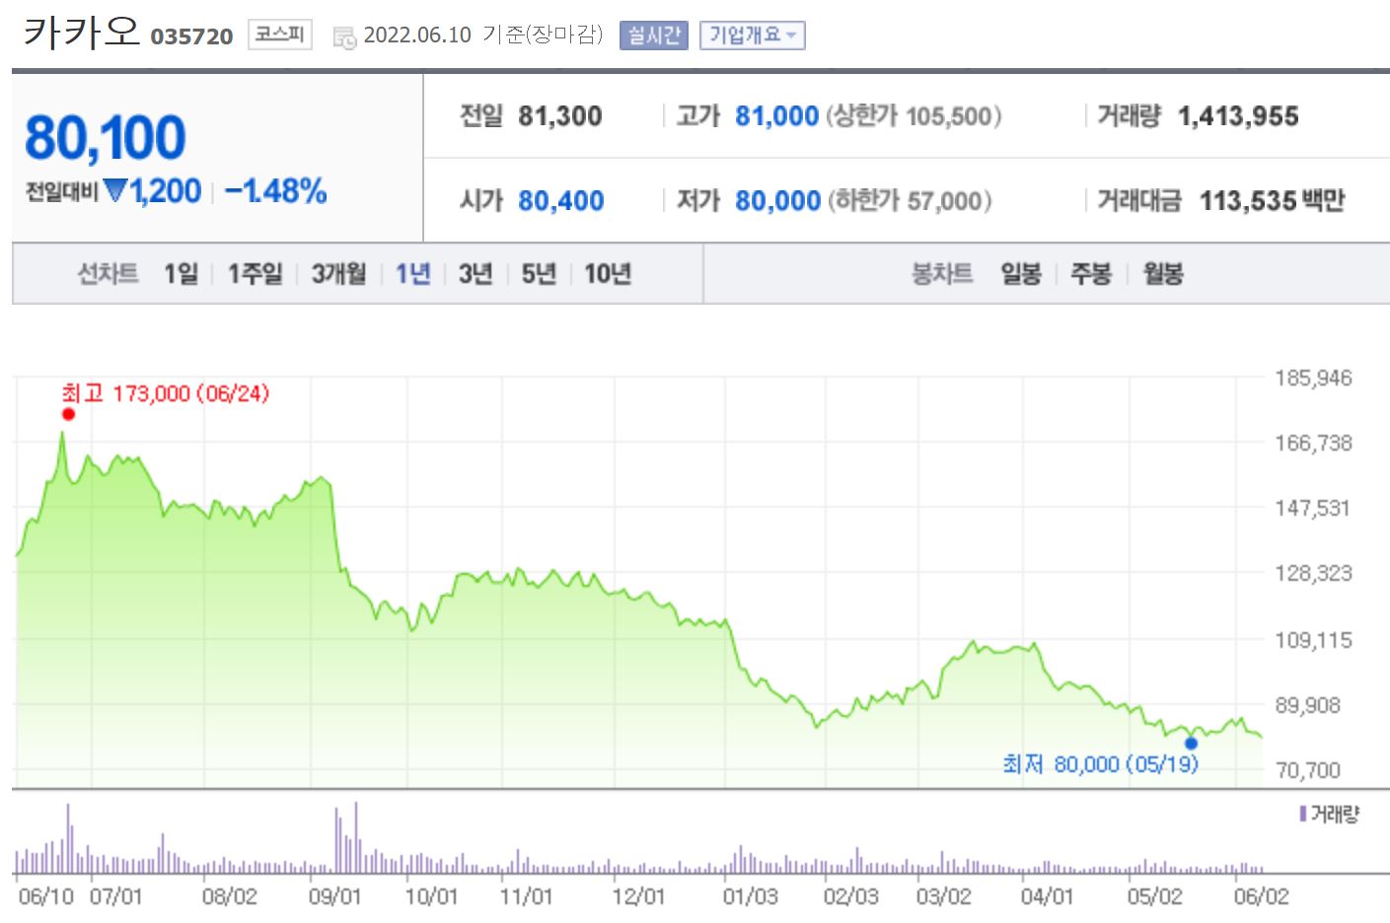Click the 실시간 button

tap(654, 35)
